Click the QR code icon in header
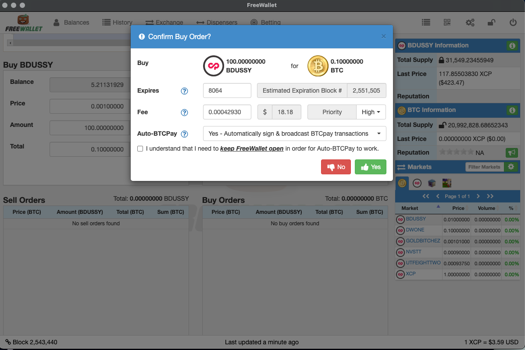The height and width of the screenshot is (350, 525). click(x=447, y=22)
